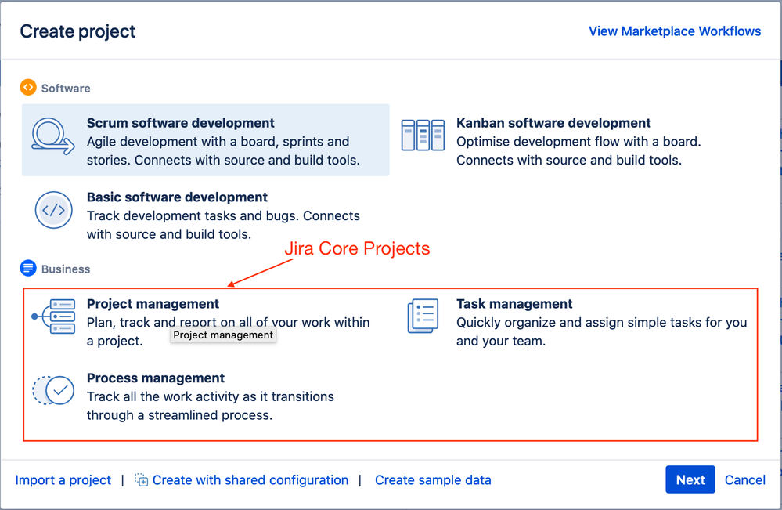The width and height of the screenshot is (782, 510).
Task: Click the Task management checklist icon
Action: [x=423, y=316]
